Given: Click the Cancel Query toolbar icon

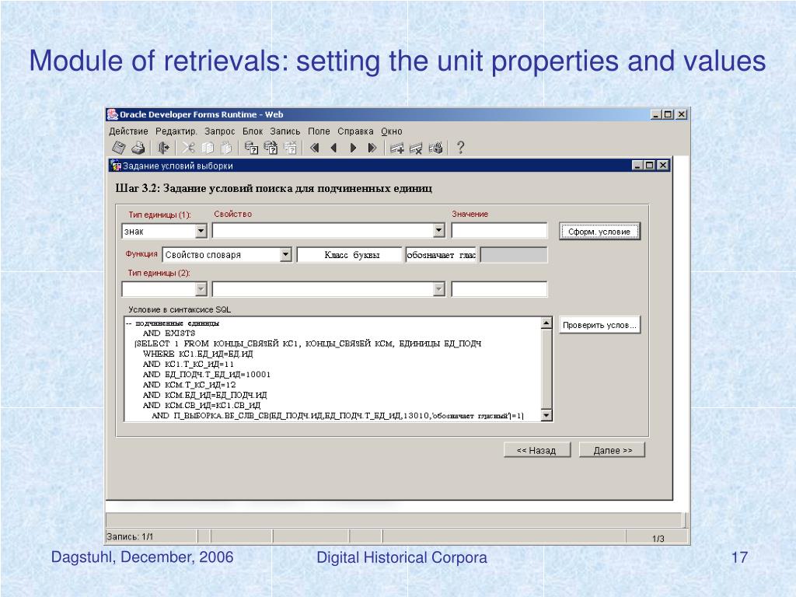Looking at the screenshot, I should coord(291,148).
